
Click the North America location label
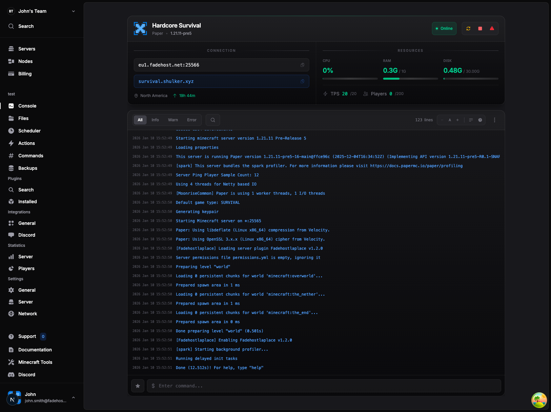click(151, 96)
